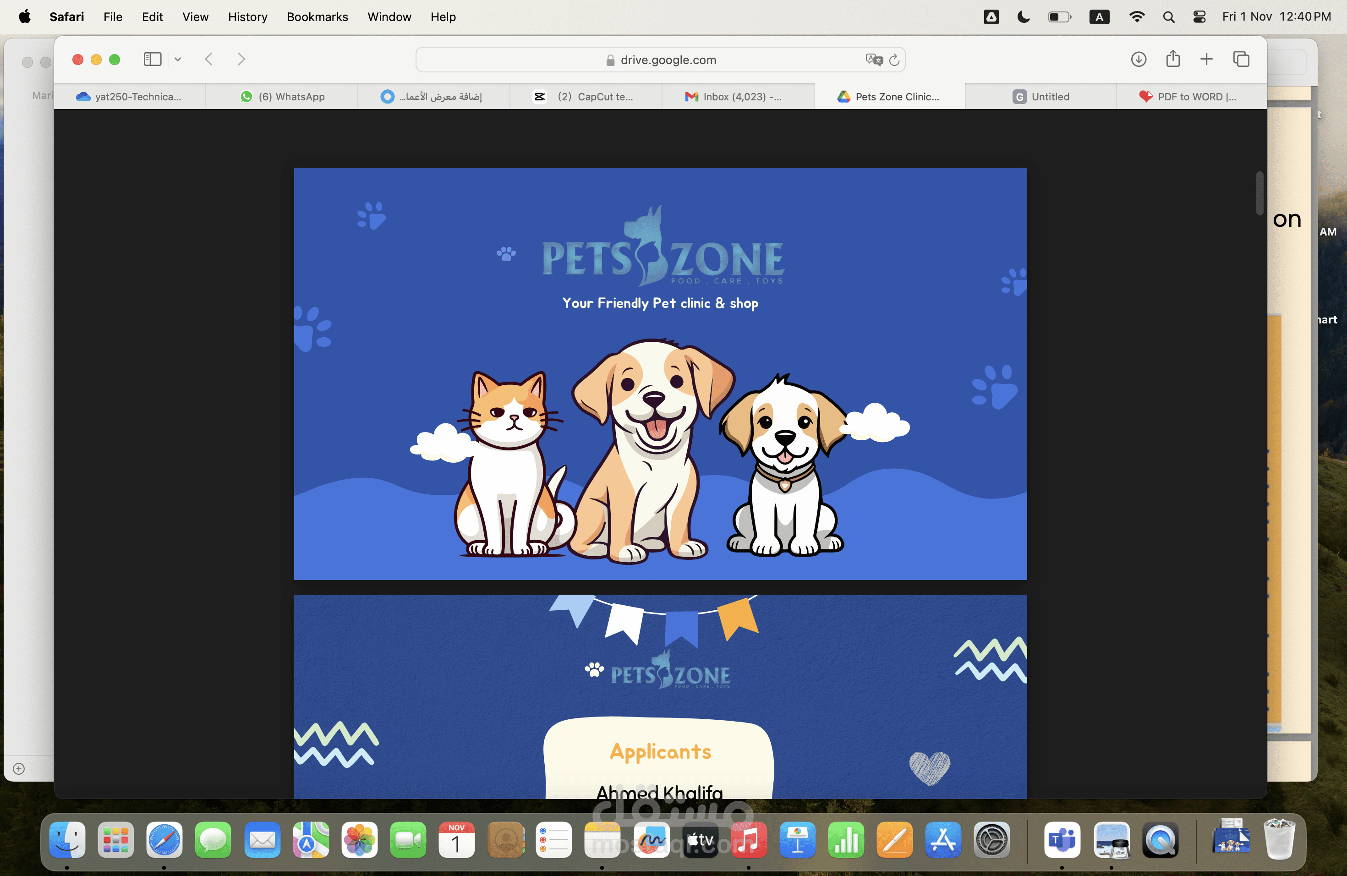
Task: Select the Pets Zone Clinic... tab
Action: tap(889, 97)
